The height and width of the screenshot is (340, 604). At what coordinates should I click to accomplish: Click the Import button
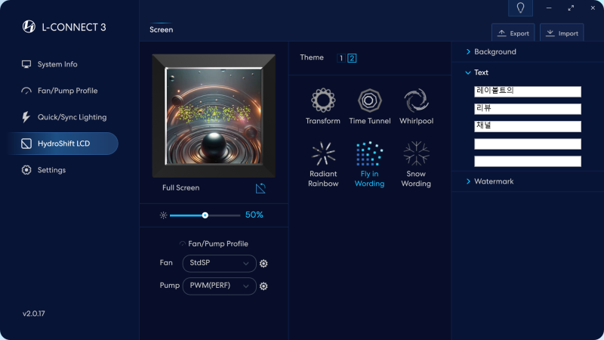562,32
